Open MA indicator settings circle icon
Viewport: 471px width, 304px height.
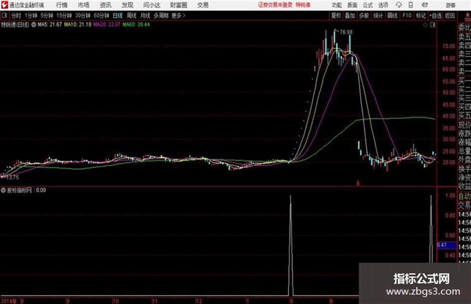pyautogui.click(x=34, y=24)
